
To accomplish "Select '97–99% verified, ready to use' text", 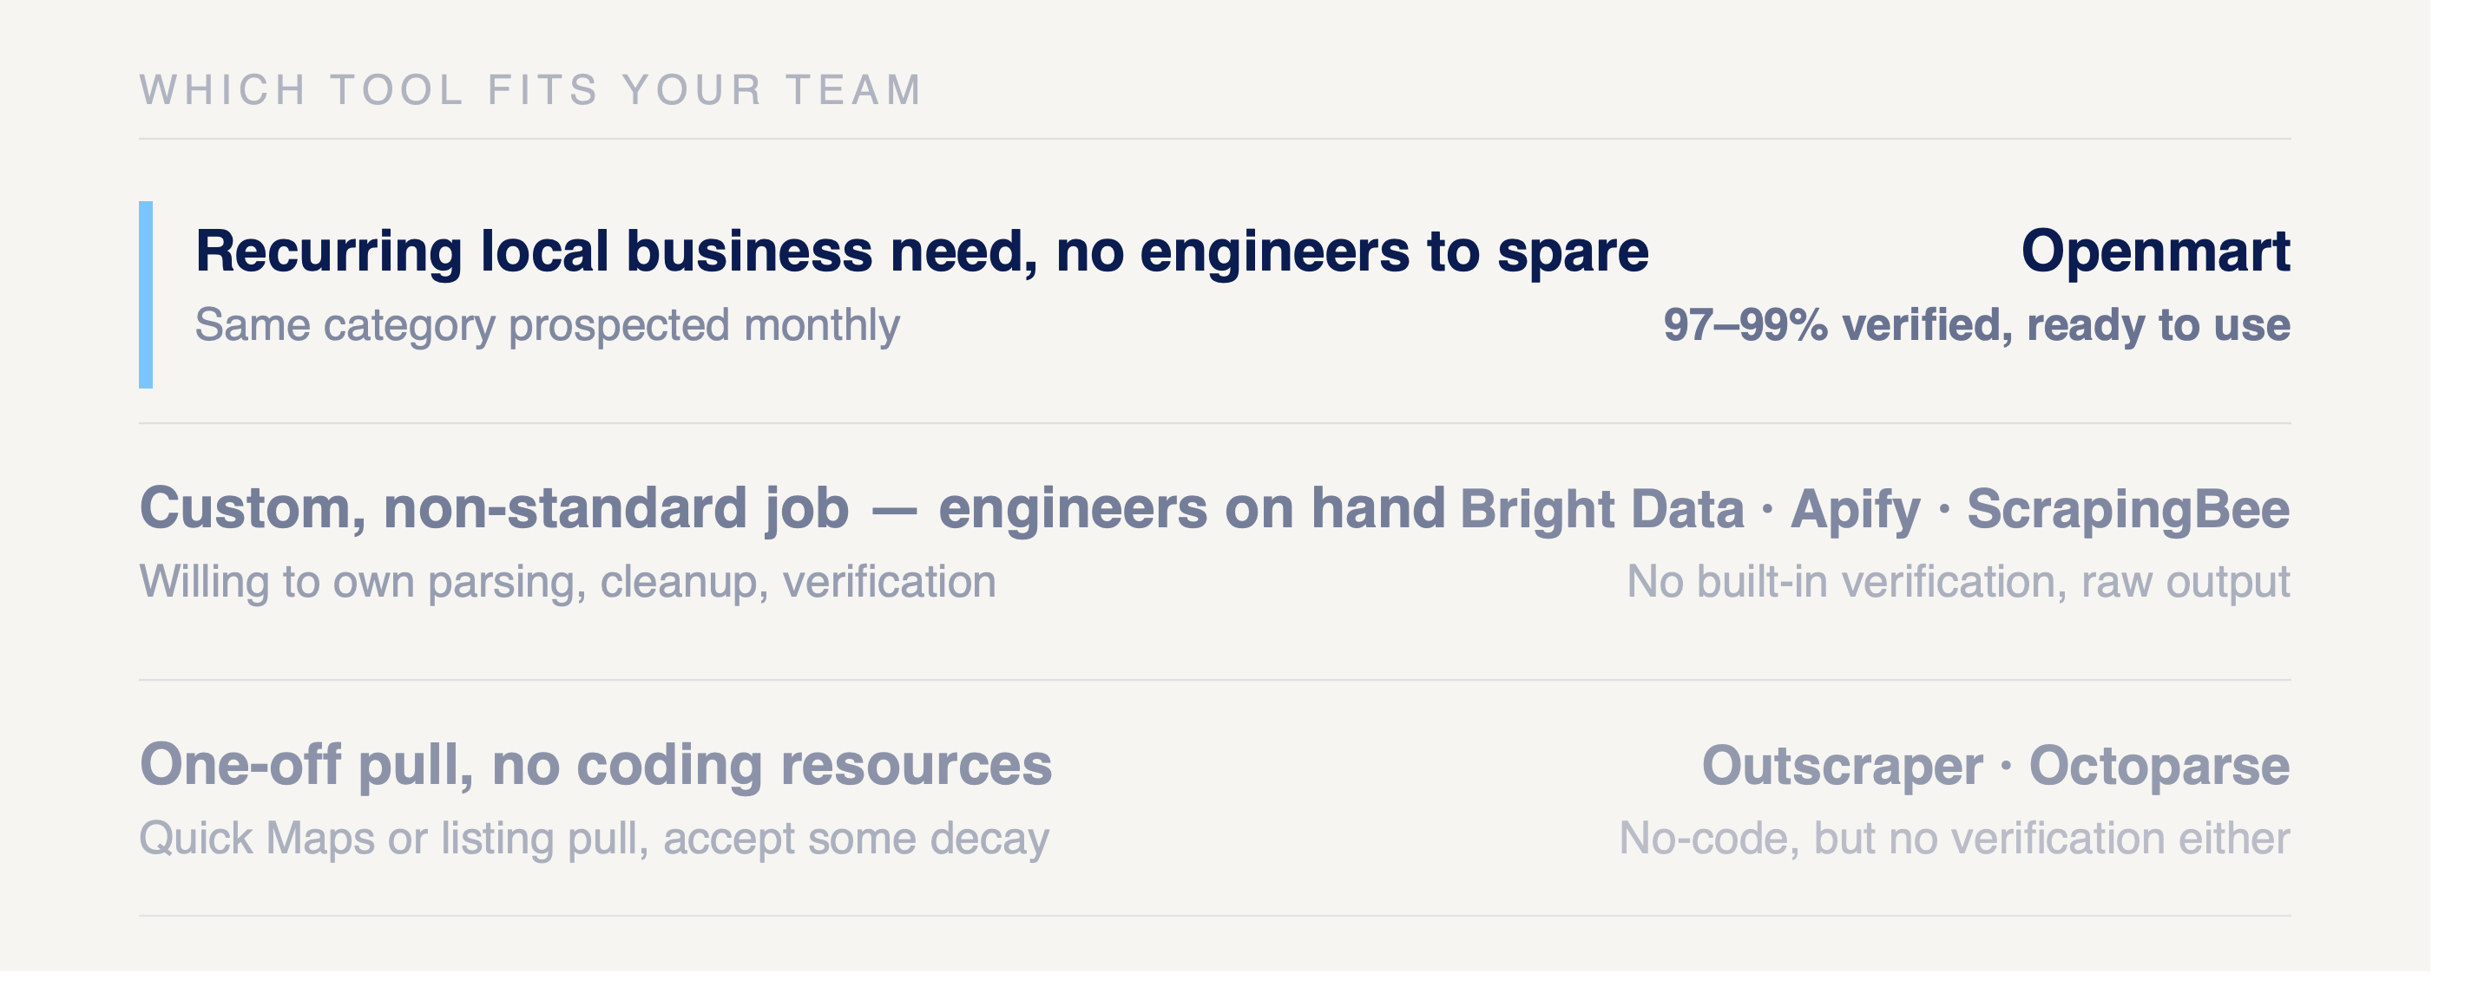I will 1977,325.
